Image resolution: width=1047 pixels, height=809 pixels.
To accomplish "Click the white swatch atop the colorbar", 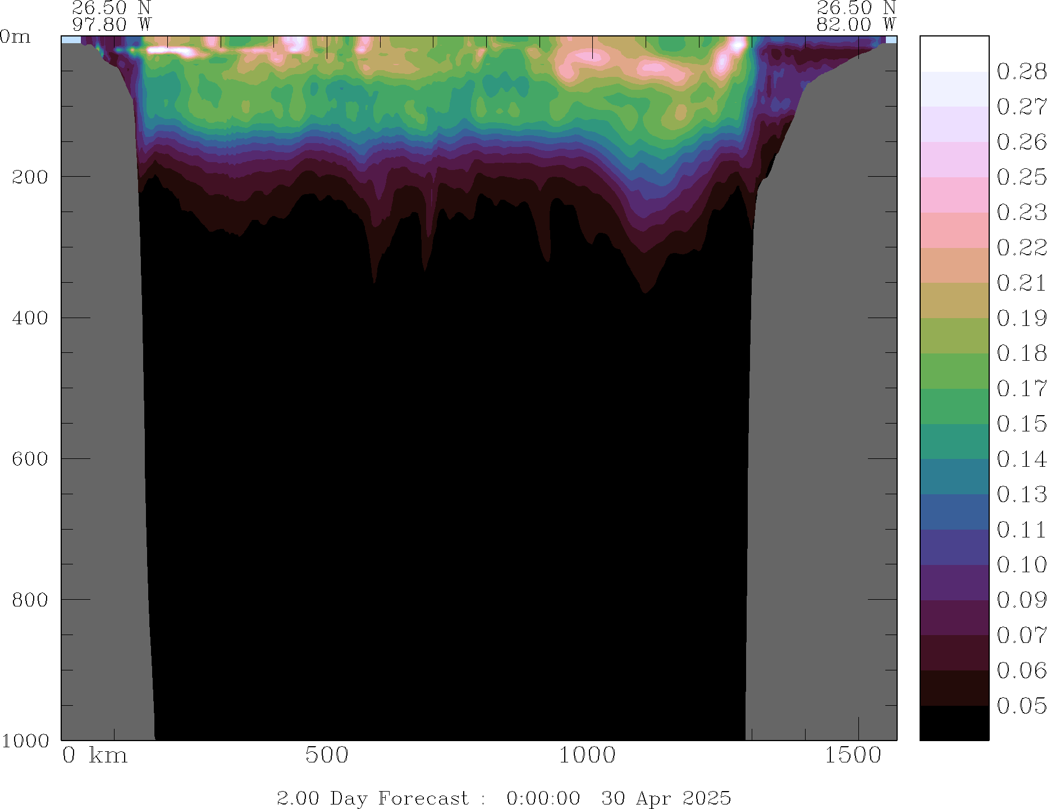I will click(x=954, y=54).
